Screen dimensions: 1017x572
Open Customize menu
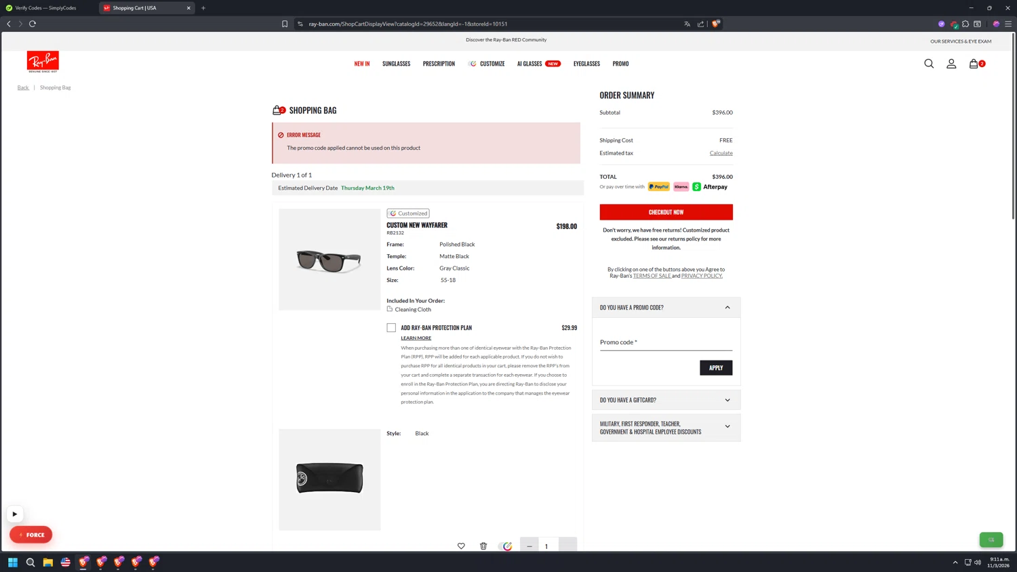click(x=486, y=64)
